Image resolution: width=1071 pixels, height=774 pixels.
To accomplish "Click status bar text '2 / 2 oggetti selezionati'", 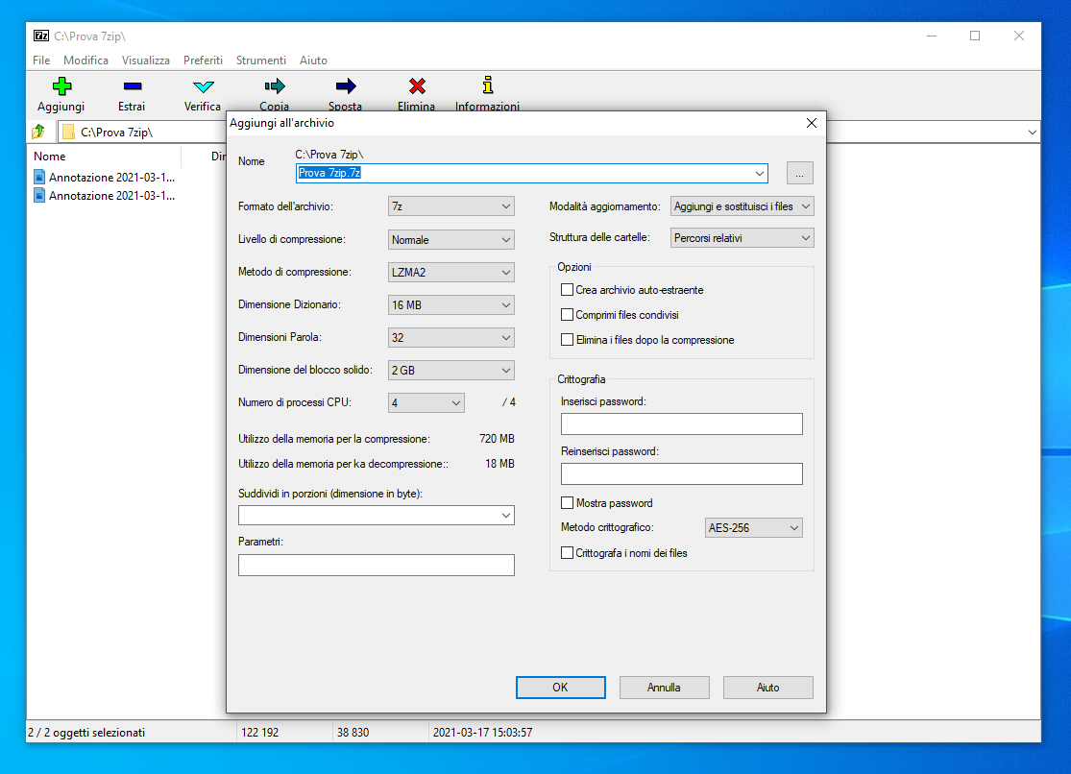I will 86,733.
